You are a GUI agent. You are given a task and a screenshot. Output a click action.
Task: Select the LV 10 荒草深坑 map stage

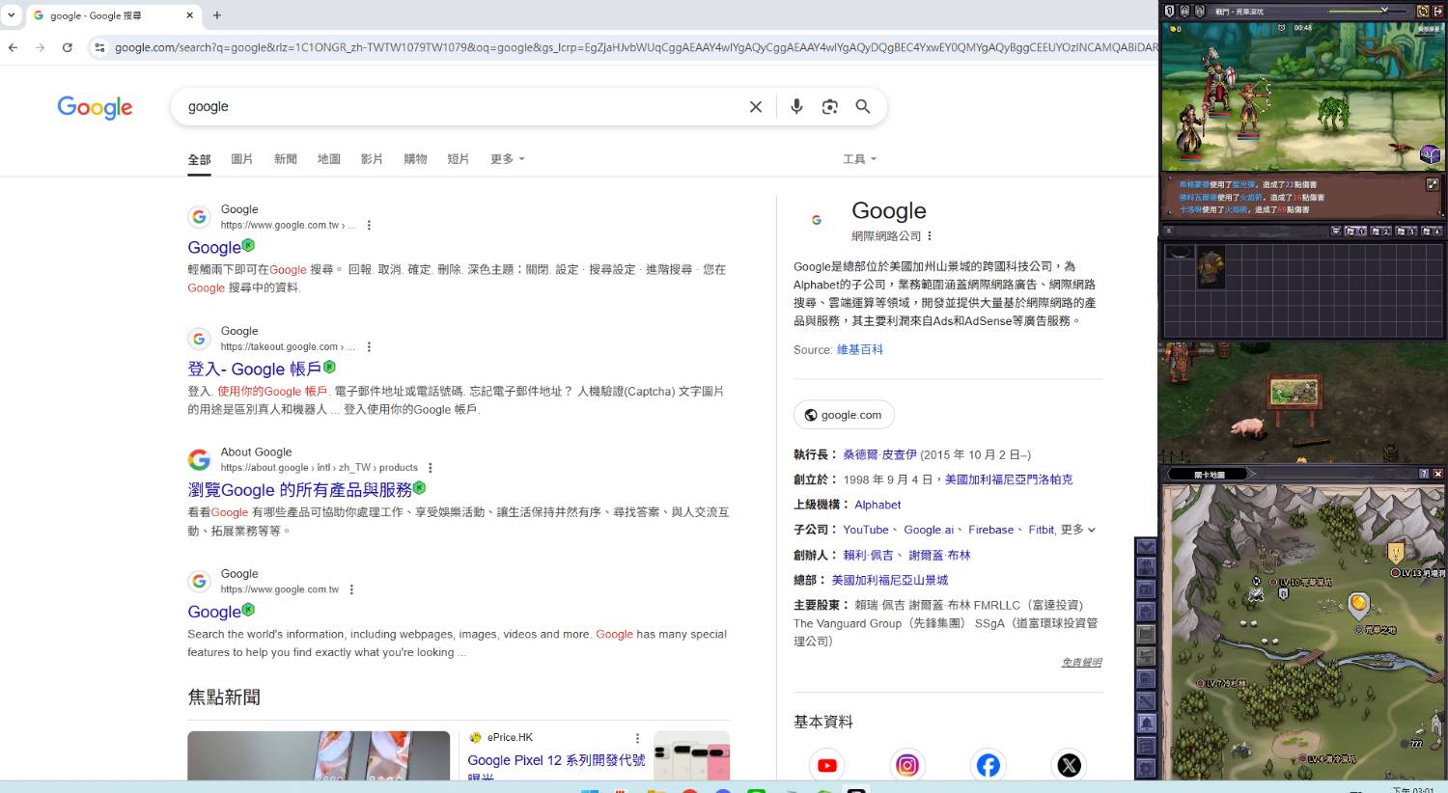click(x=1302, y=583)
